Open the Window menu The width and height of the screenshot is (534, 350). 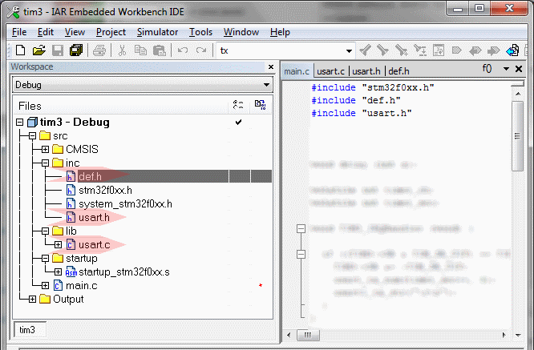pos(241,32)
